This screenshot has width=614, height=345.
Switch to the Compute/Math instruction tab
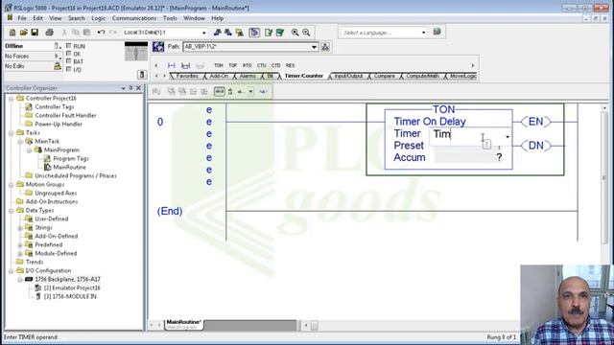coord(422,76)
